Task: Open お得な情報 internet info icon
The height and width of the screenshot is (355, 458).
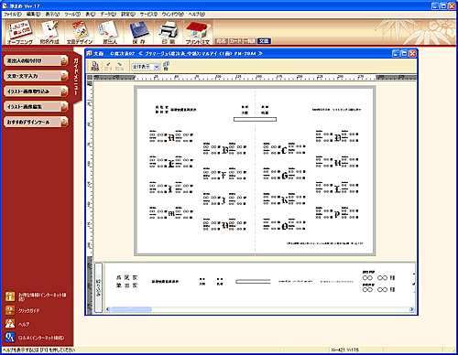Action: click(10, 296)
